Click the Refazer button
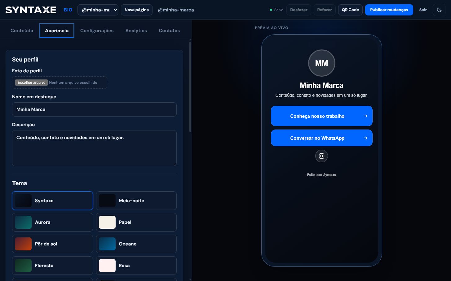 click(325, 10)
